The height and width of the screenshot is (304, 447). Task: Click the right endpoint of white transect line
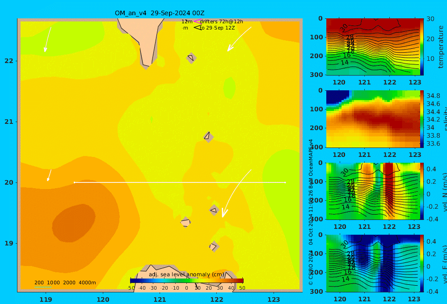click(x=285, y=182)
